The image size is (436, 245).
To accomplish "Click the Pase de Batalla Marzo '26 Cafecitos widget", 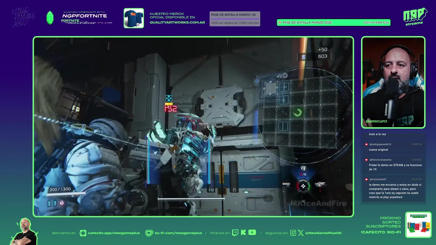I will point(235,19).
